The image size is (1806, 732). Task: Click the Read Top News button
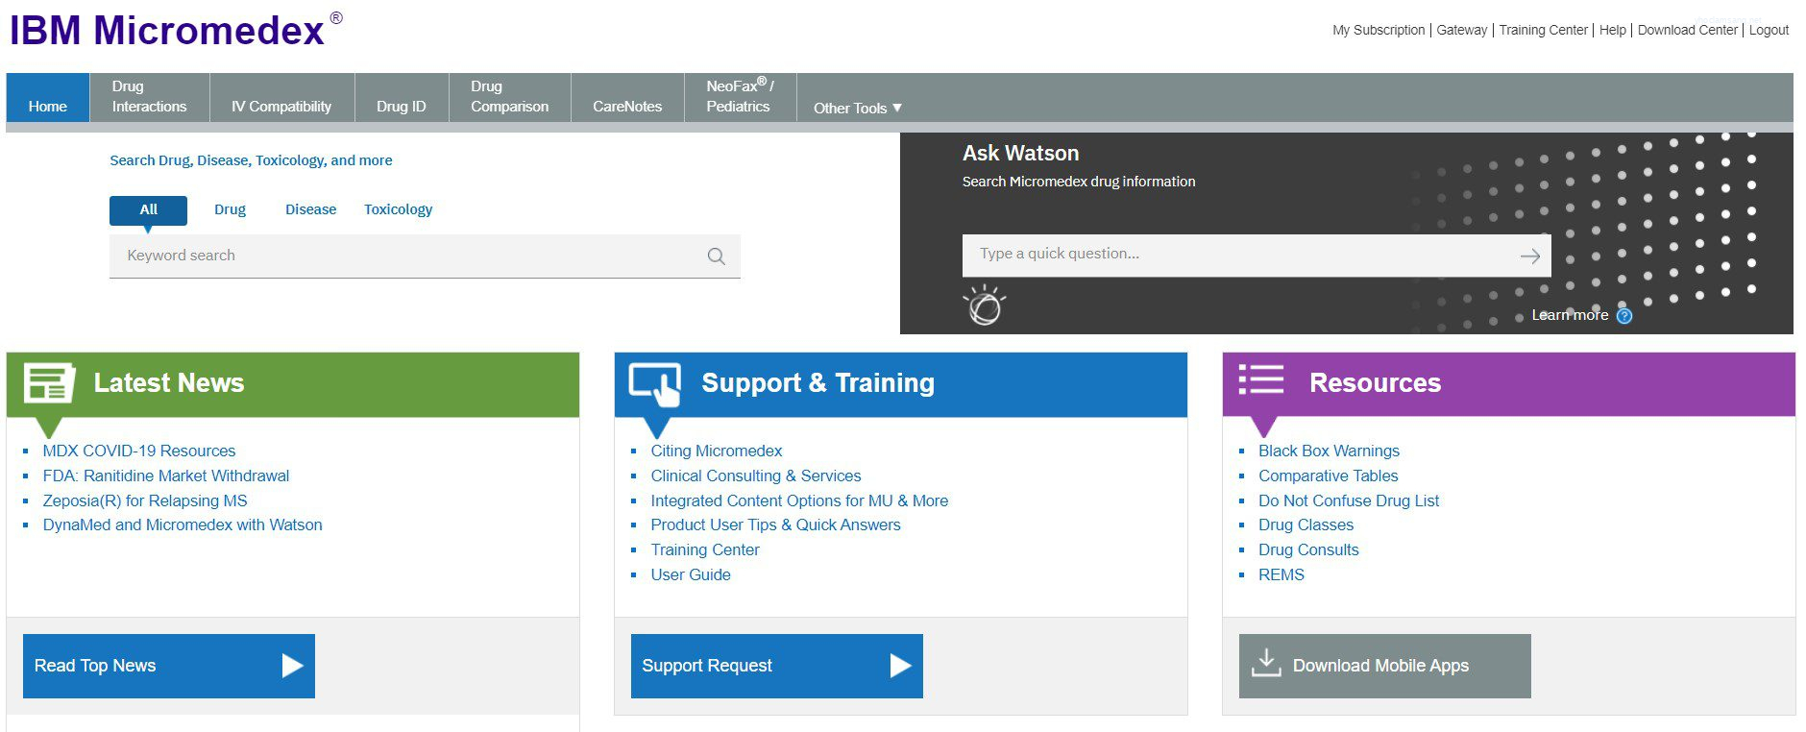pyautogui.click(x=169, y=666)
